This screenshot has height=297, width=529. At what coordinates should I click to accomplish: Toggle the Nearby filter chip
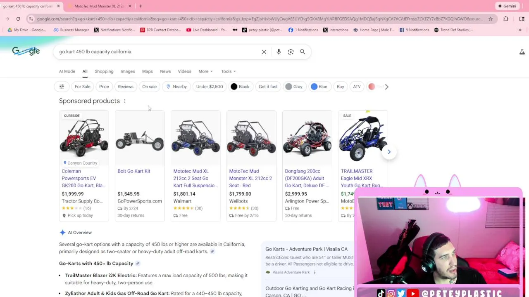tap(176, 87)
